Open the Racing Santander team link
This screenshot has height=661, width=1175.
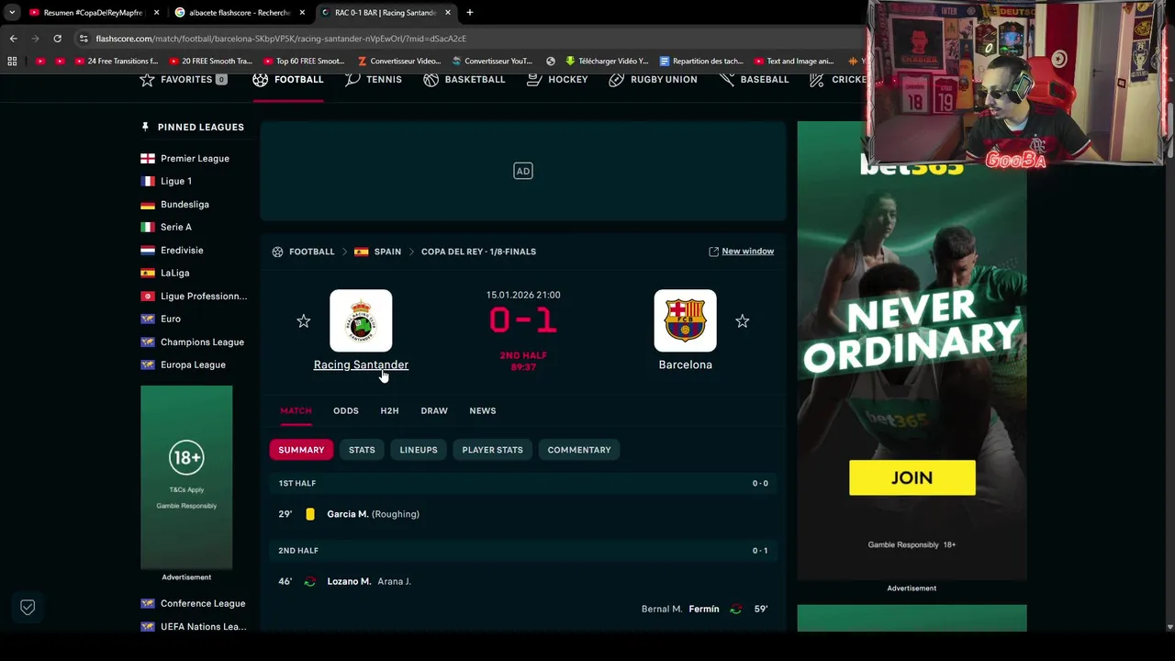361,364
